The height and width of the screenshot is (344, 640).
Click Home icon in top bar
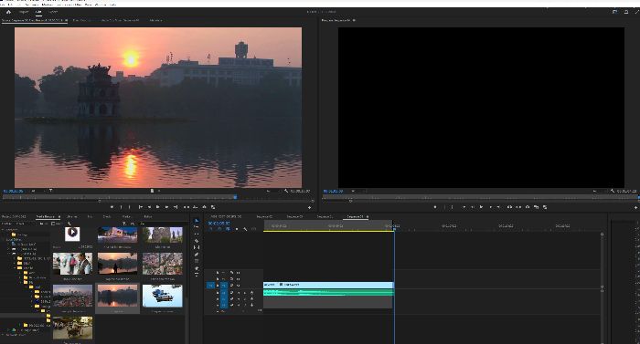8,12
